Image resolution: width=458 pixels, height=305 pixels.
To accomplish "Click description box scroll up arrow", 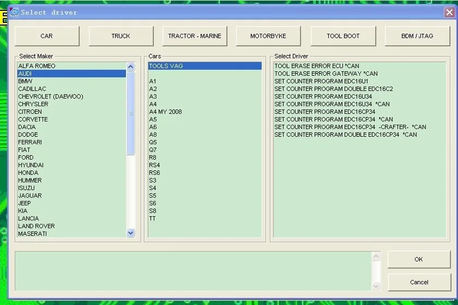I will [376, 257].
